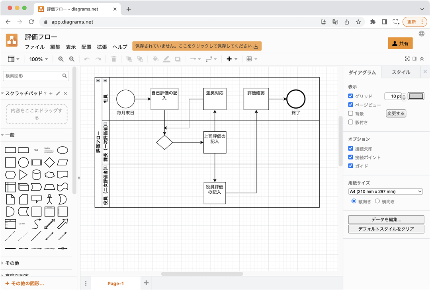Open the 用紙サイズ dropdown for paper size
Viewport: 430px width, 290px height.
(x=385, y=191)
